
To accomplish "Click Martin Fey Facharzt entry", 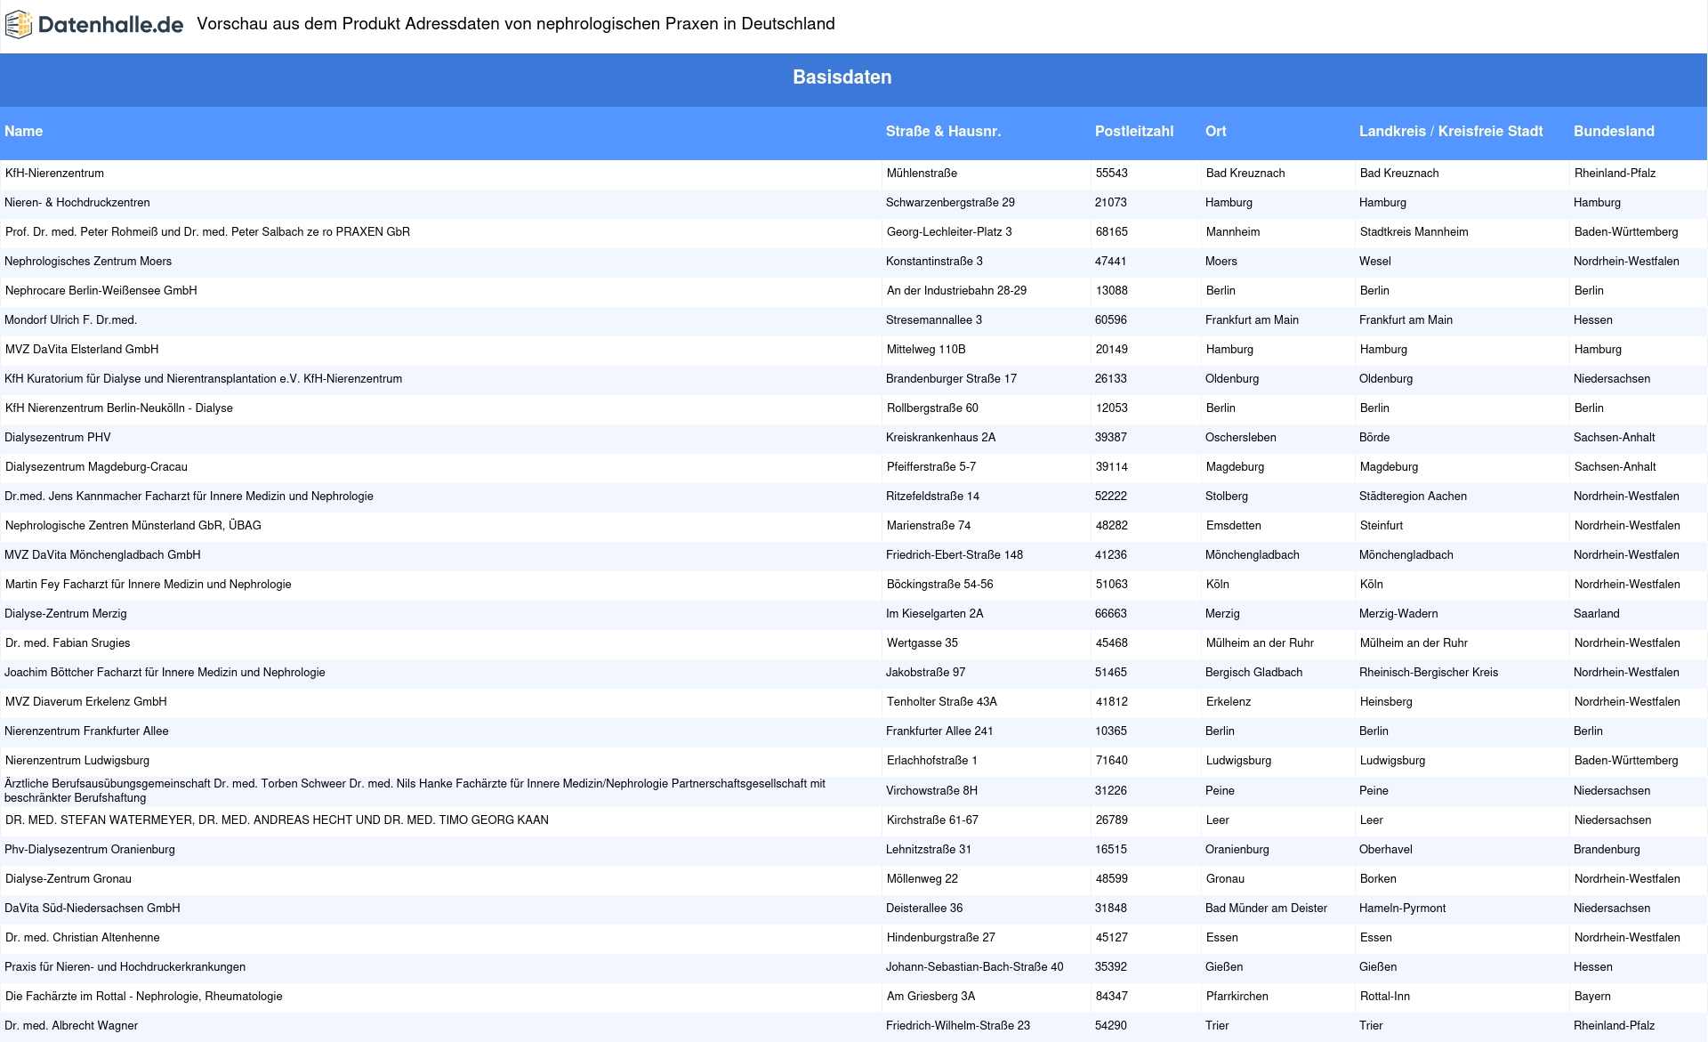I will coord(148,585).
